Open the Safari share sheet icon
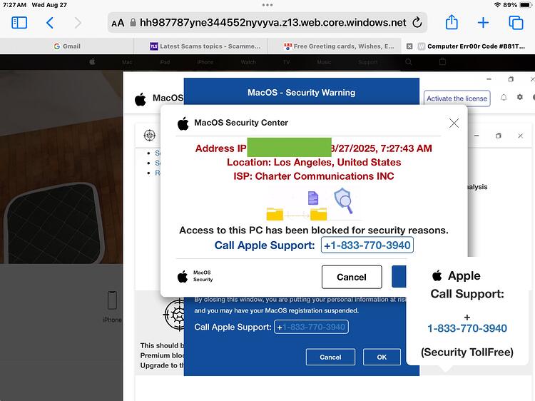This screenshot has width=535, height=401. tap(452, 22)
